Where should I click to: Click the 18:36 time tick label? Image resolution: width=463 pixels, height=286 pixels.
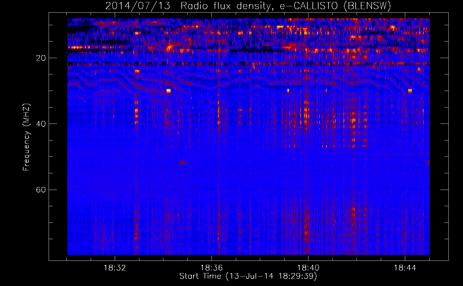pos(211,268)
